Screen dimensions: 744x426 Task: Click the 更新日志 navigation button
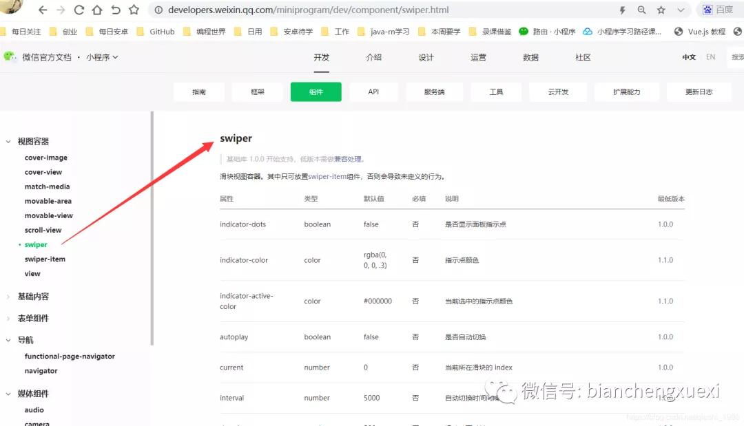pos(699,91)
